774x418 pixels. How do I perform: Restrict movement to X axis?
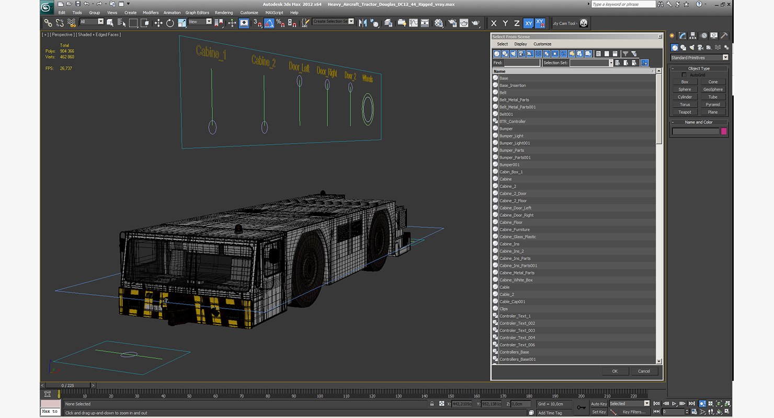pyautogui.click(x=494, y=23)
